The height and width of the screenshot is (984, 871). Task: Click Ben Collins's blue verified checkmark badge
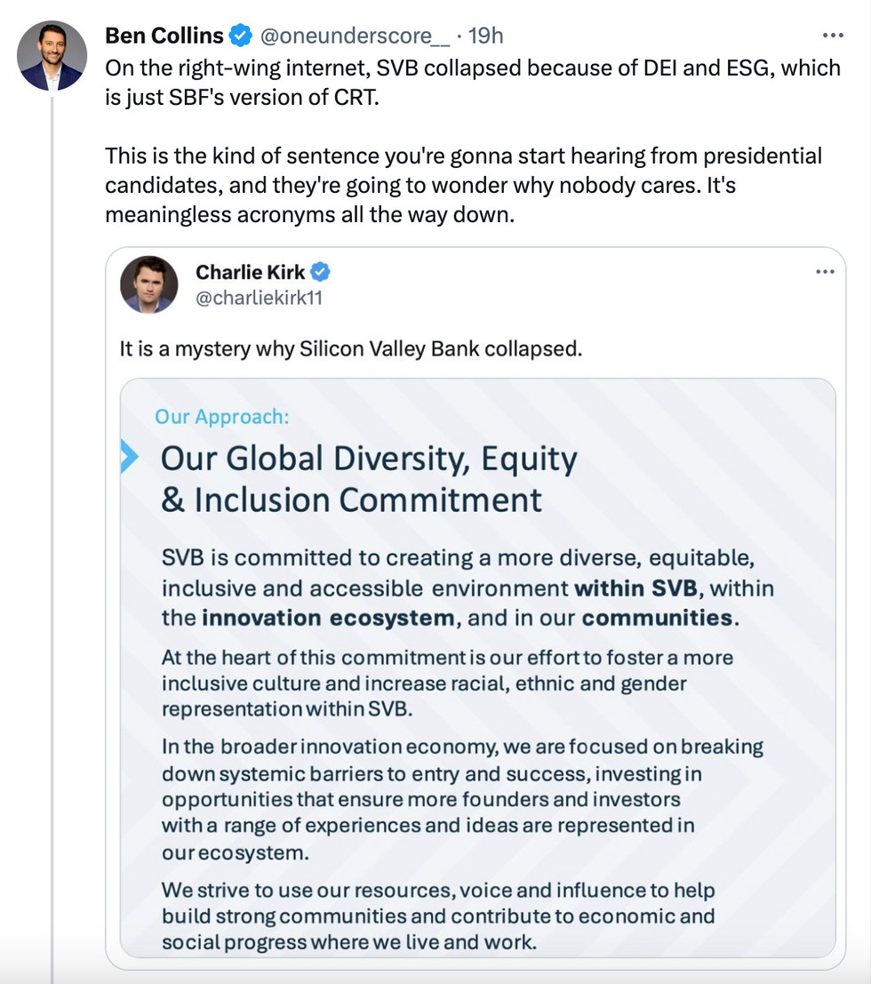point(238,35)
